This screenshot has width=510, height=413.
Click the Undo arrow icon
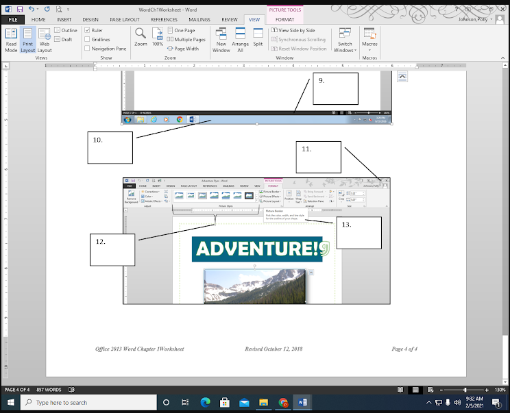(32, 9)
